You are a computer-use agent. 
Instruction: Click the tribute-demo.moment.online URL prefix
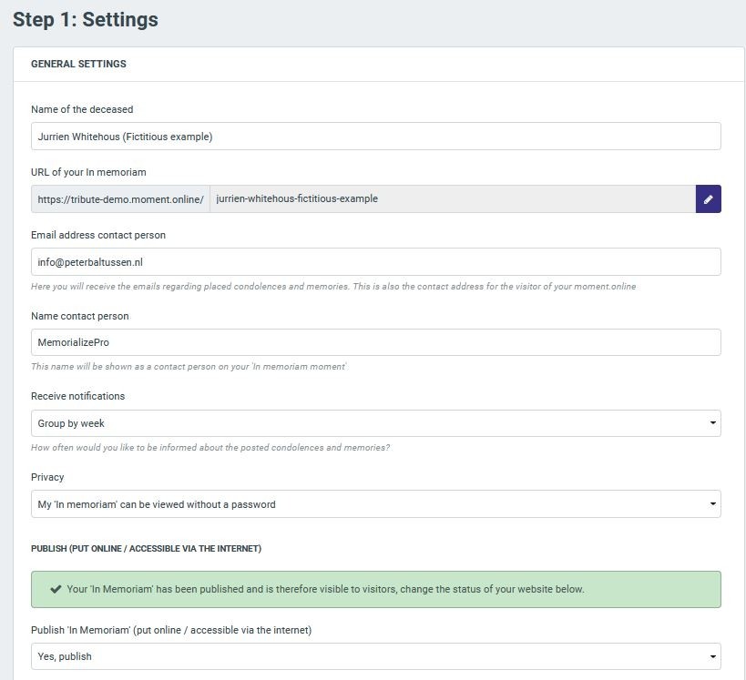tap(120, 199)
